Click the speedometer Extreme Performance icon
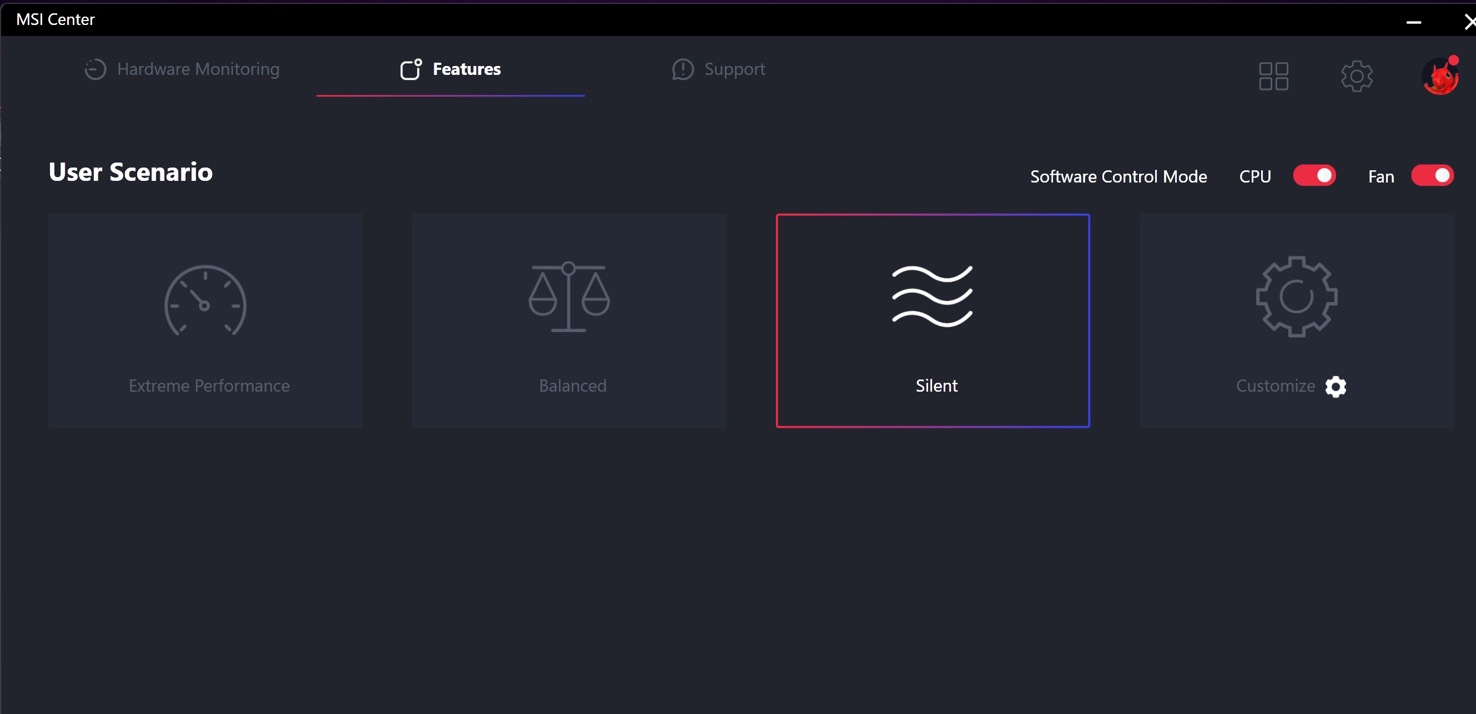This screenshot has width=1476, height=714. coord(205,301)
